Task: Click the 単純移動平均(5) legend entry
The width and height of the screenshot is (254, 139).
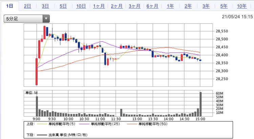Action: pyautogui.click(x=62, y=124)
